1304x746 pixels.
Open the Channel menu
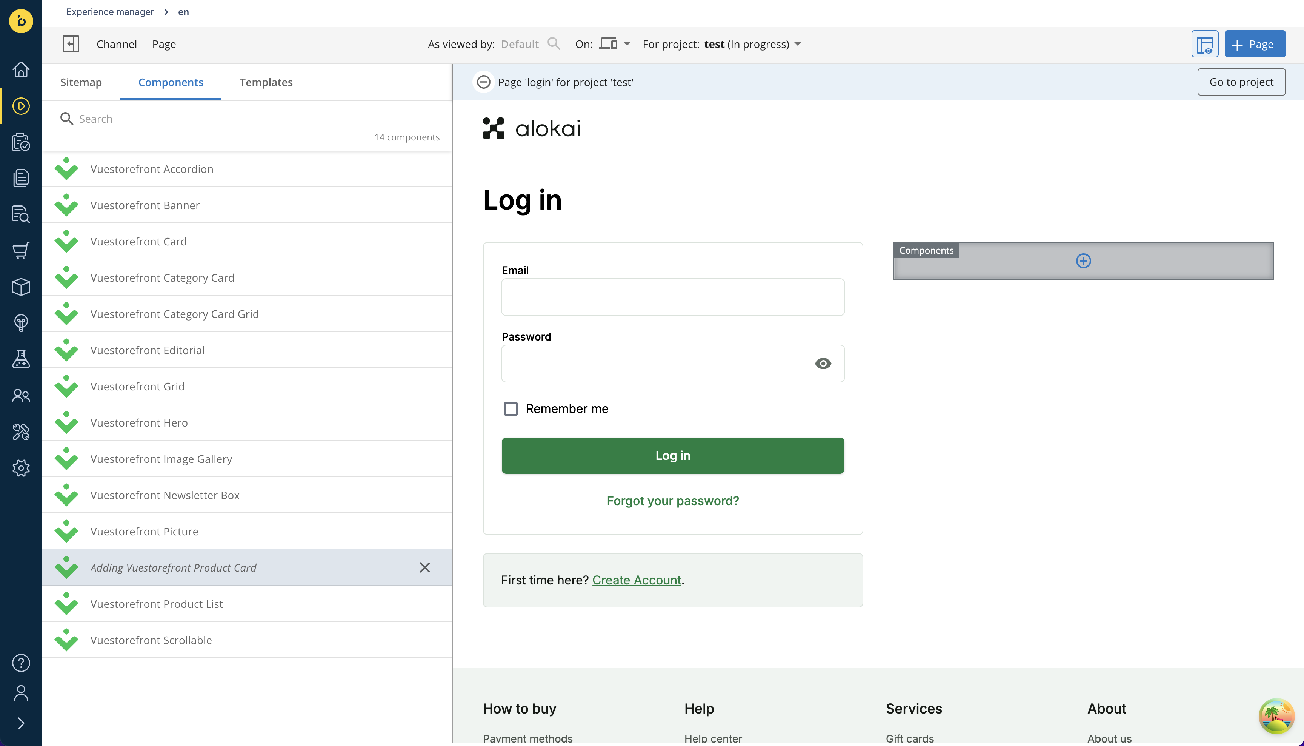(117, 44)
